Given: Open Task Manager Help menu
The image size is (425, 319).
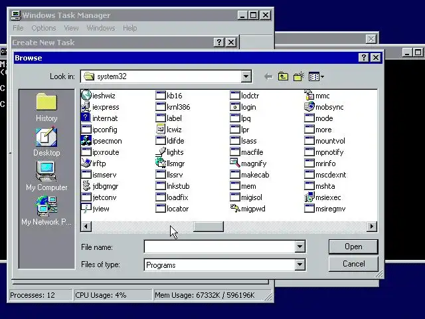Looking at the screenshot, I should click(130, 28).
